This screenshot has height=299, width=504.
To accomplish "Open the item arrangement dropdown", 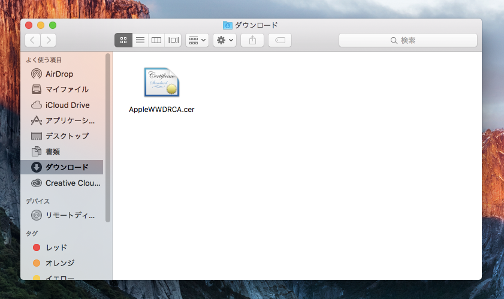I will (x=197, y=40).
